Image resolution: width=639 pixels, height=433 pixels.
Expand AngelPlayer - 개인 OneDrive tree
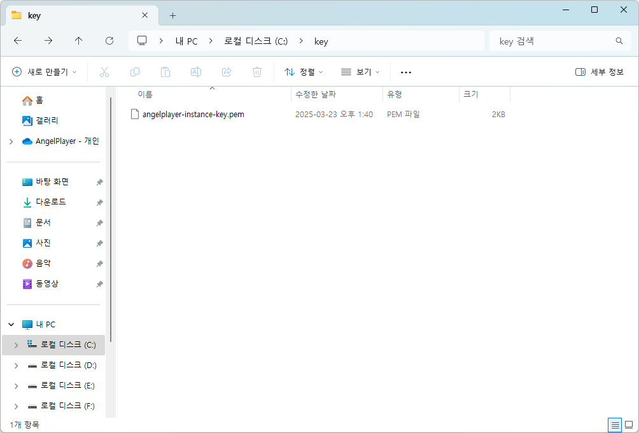coord(11,141)
